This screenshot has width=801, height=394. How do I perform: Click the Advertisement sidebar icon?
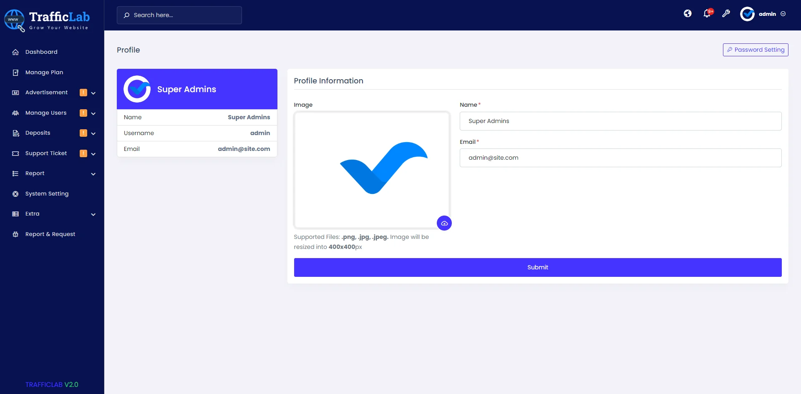[x=15, y=93]
